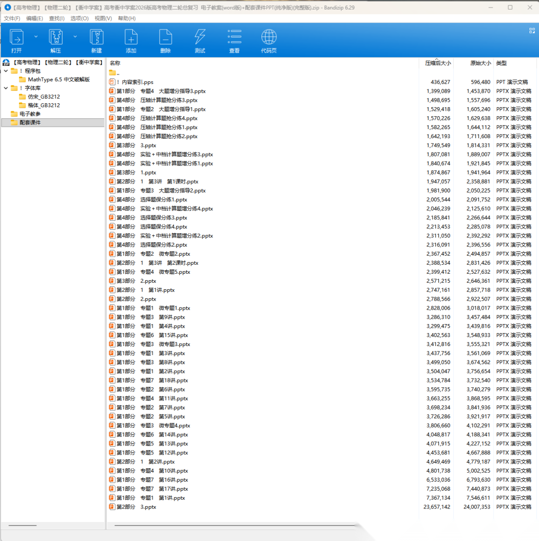Viewport: 539px width, 541px height.
Task: Click the 打开 (Open) toolbar icon
Action: (16, 38)
